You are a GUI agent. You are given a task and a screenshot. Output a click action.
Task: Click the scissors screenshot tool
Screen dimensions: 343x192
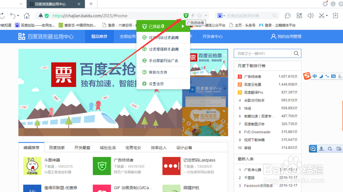[x=321, y=15]
